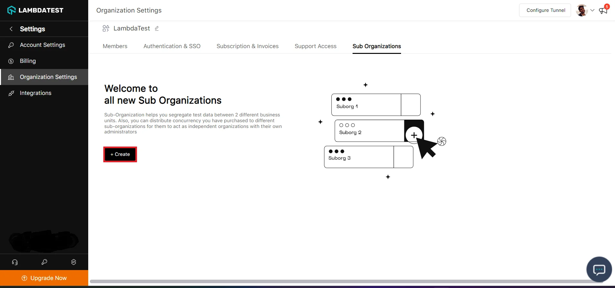
Task: Click the pencil icon to rename organization
Action: click(157, 29)
